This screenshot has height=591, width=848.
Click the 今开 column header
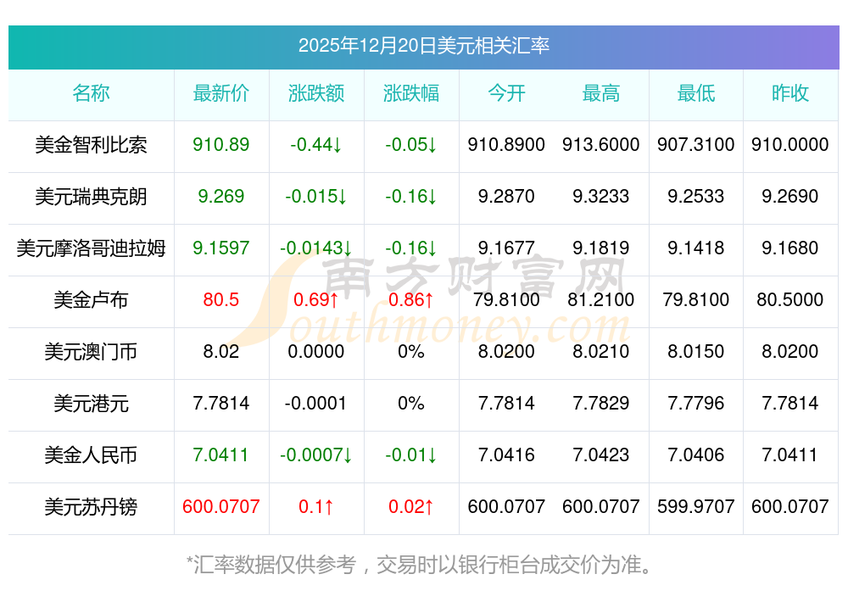coord(506,93)
